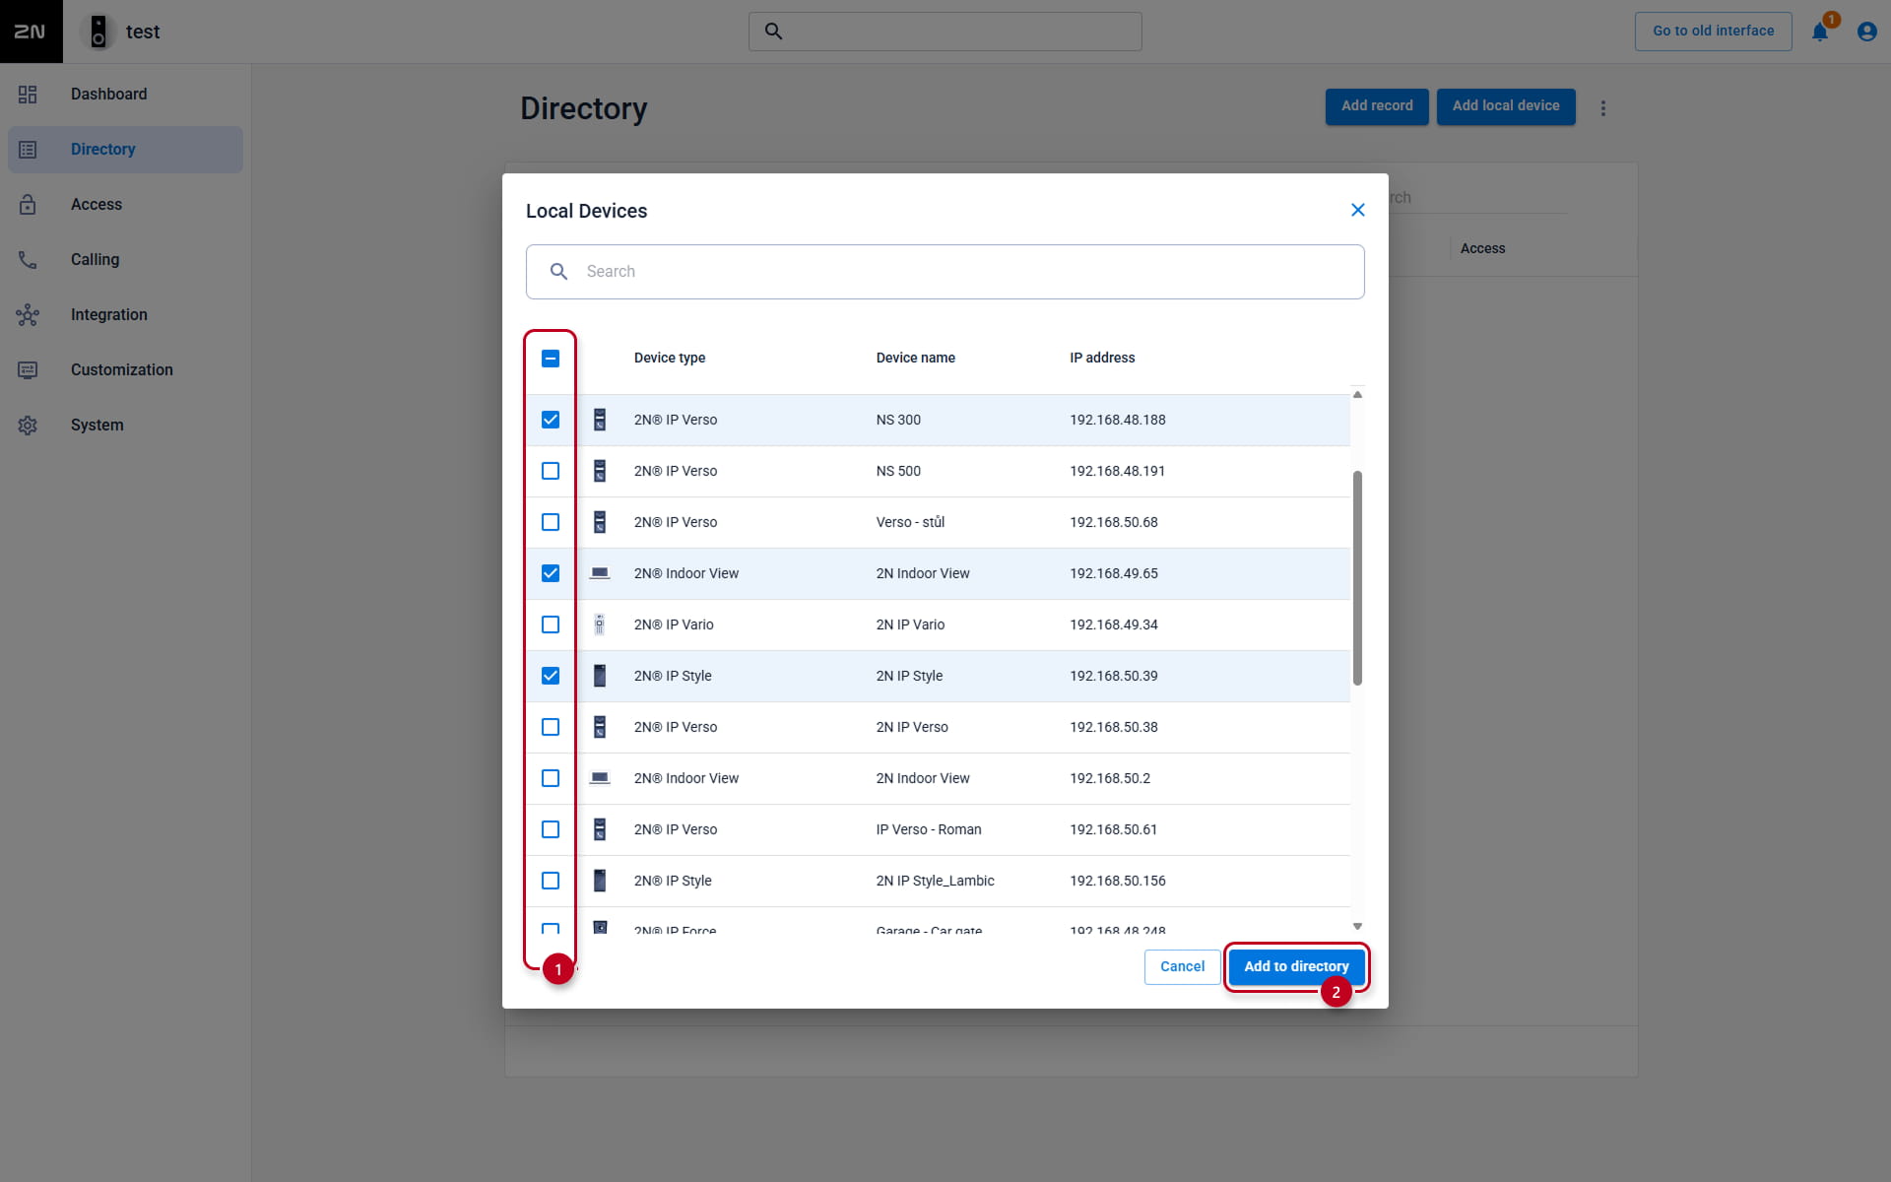Open the Customization menu item
1891x1182 pixels.
125,370
